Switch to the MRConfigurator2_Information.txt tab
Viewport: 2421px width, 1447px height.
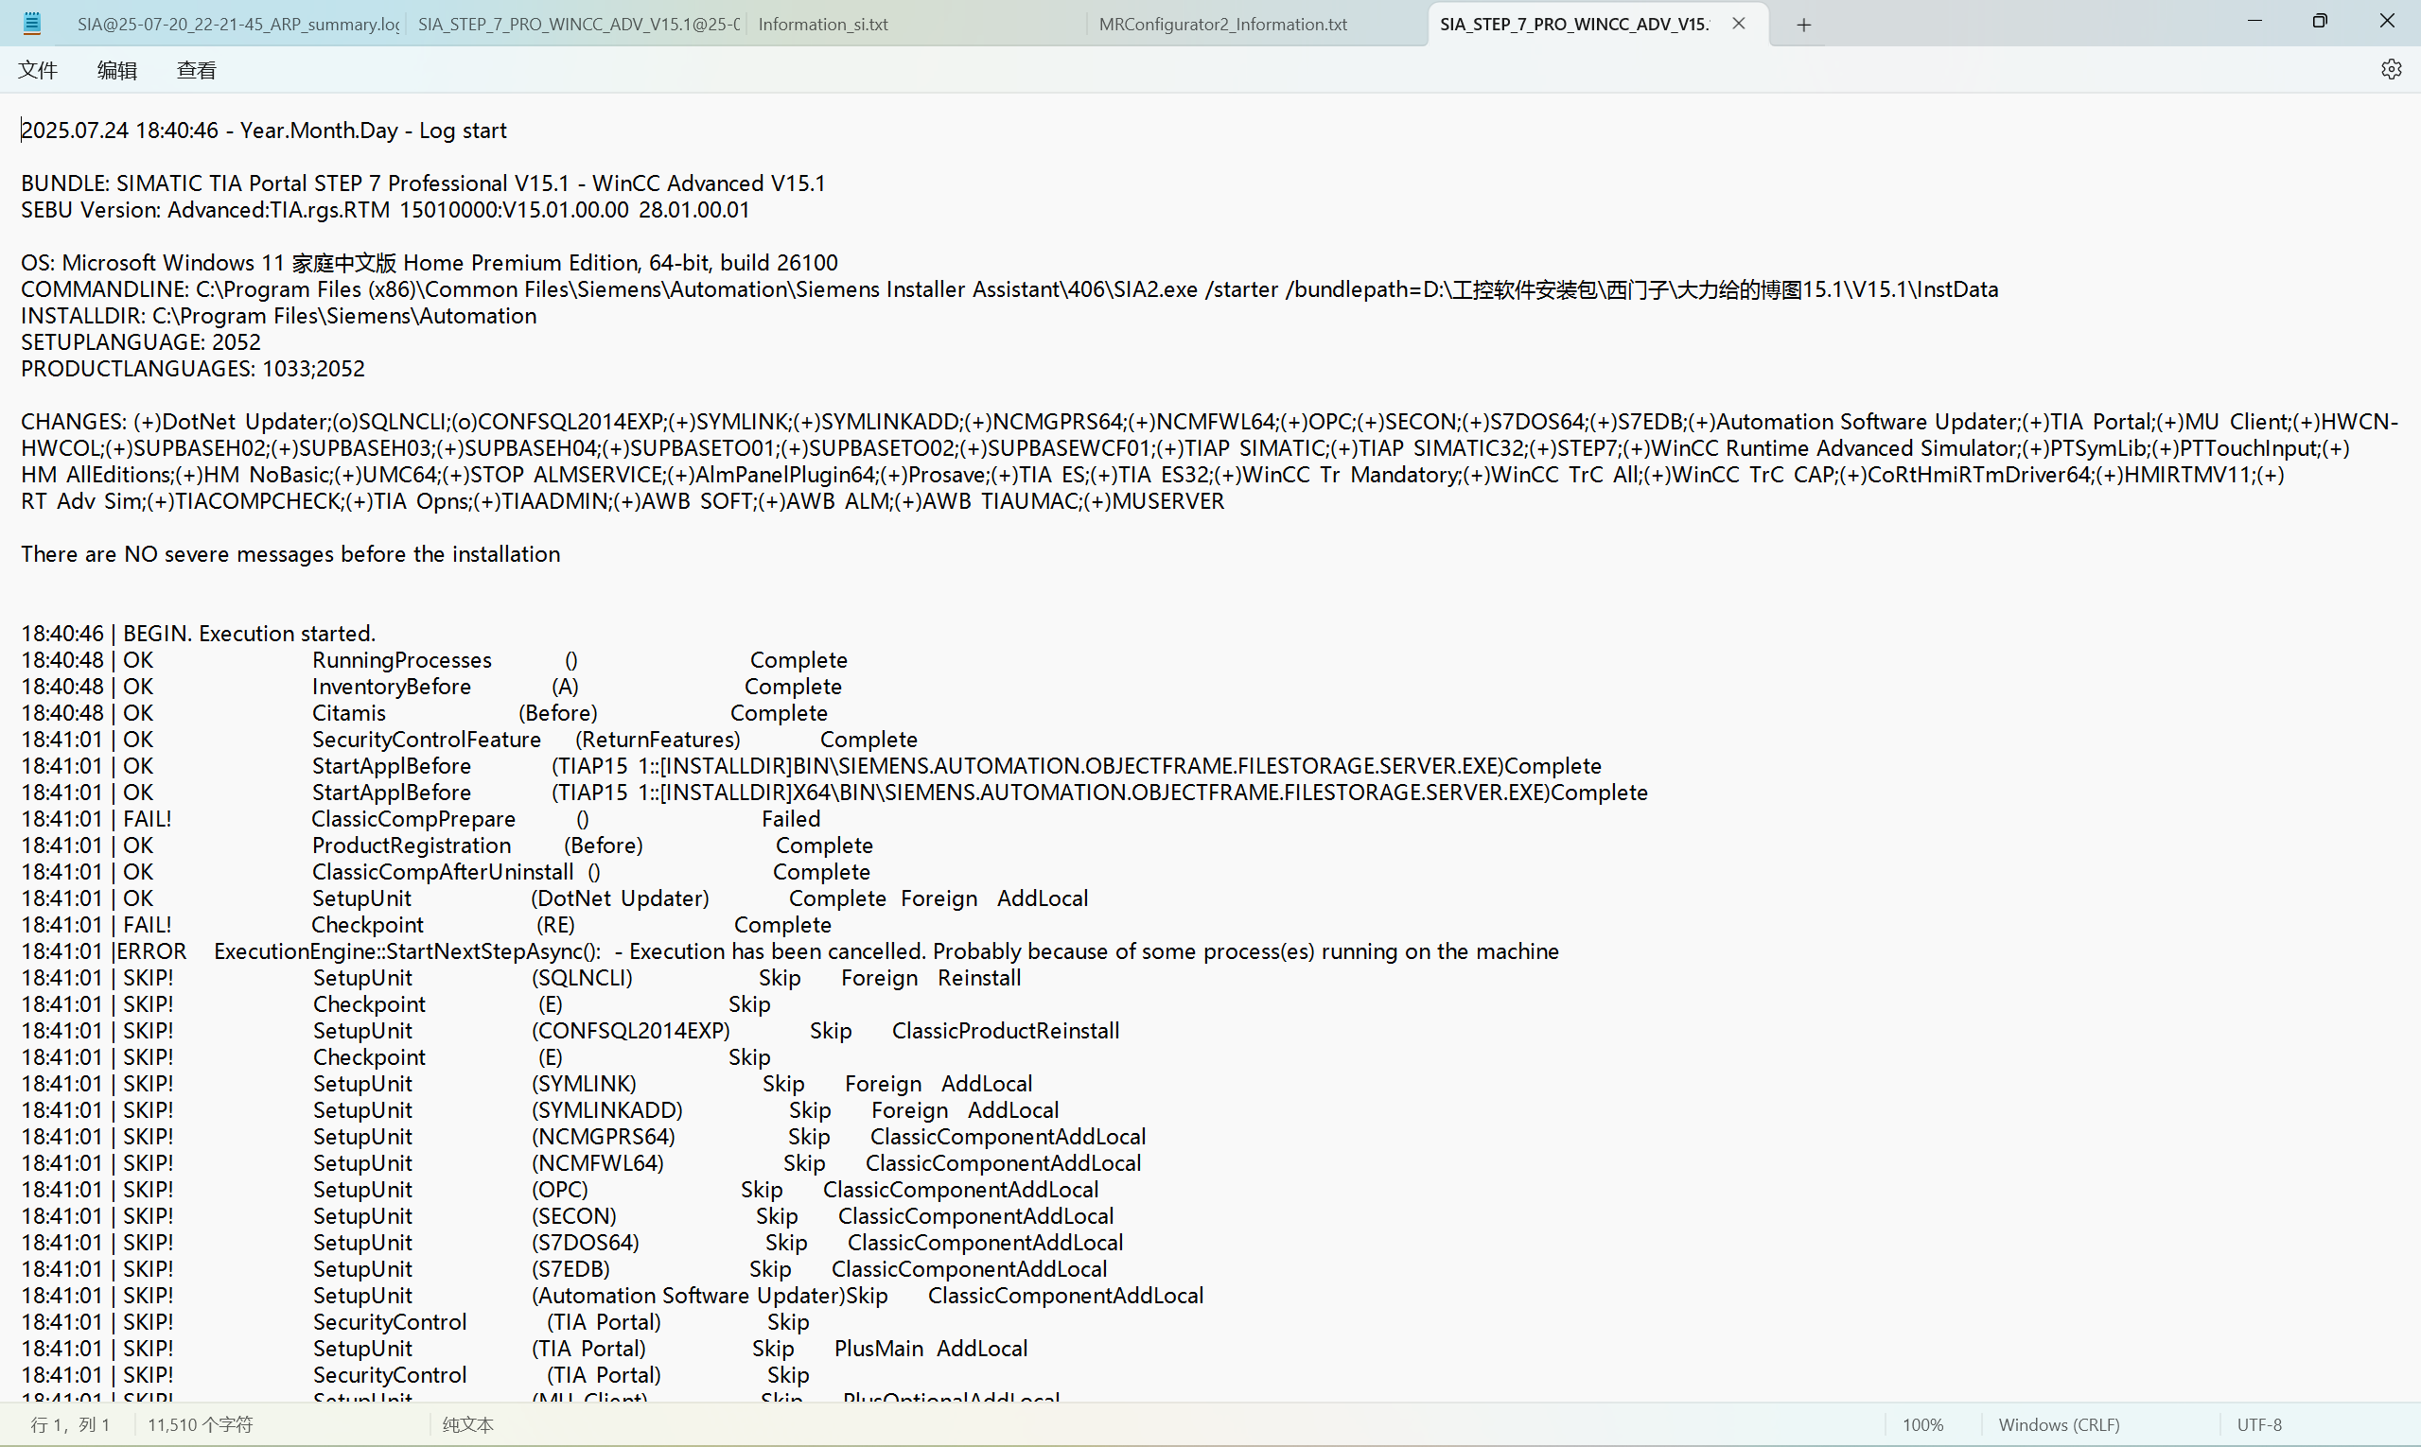tap(1222, 25)
